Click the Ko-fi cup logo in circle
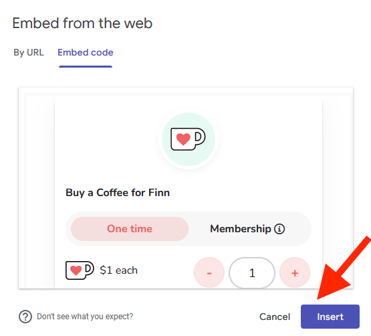This screenshot has height=336, width=371. click(189, 139)
